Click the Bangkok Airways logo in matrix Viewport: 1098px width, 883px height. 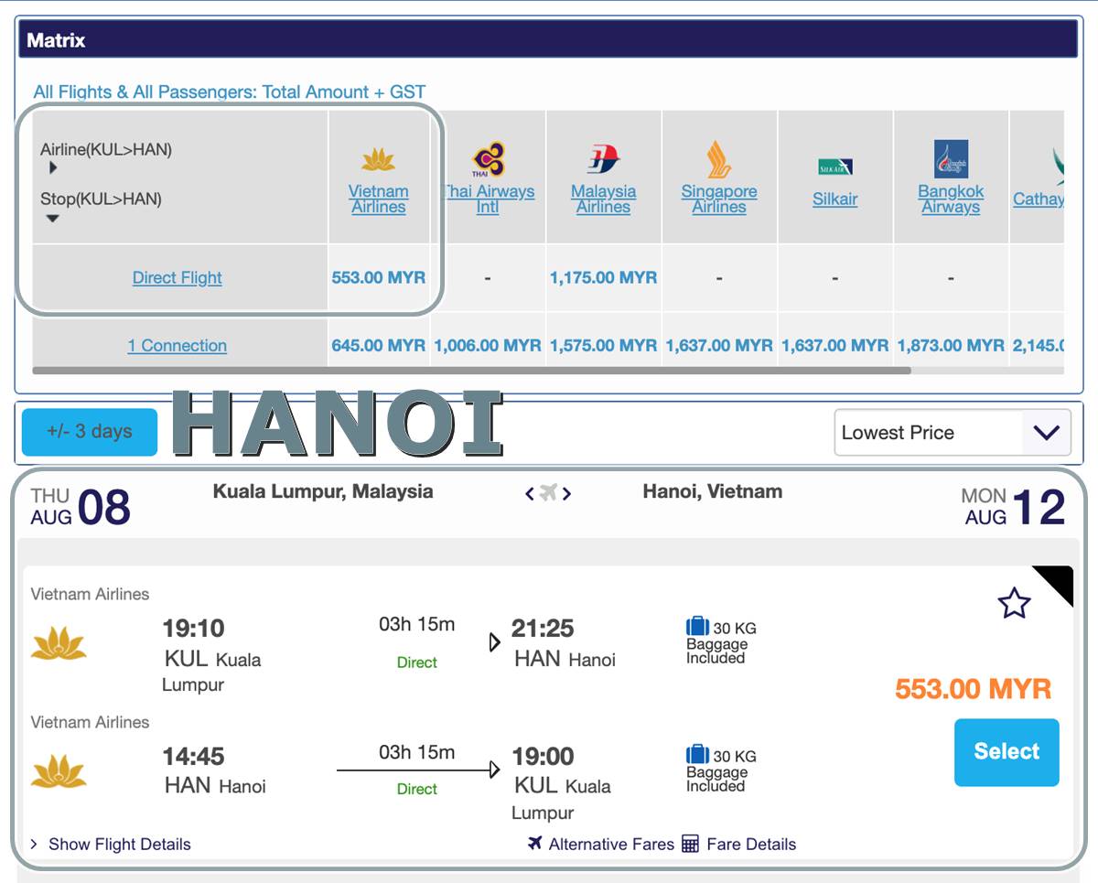click(x=951, y=159)
